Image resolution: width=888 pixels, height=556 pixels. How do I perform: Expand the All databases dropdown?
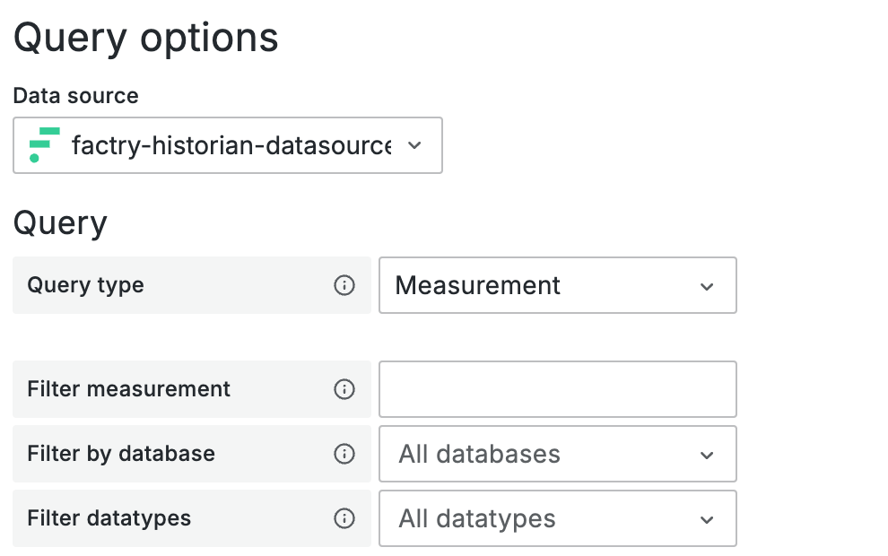558,454
